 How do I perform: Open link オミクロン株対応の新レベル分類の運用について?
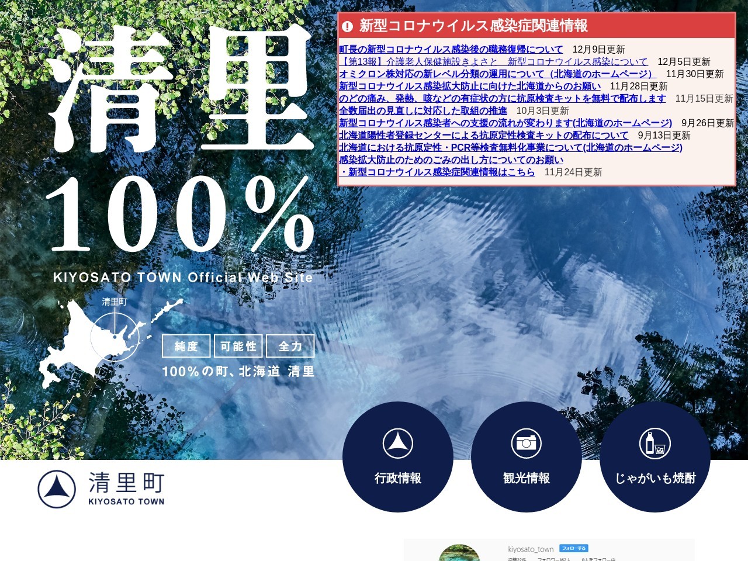click(498, 74)
